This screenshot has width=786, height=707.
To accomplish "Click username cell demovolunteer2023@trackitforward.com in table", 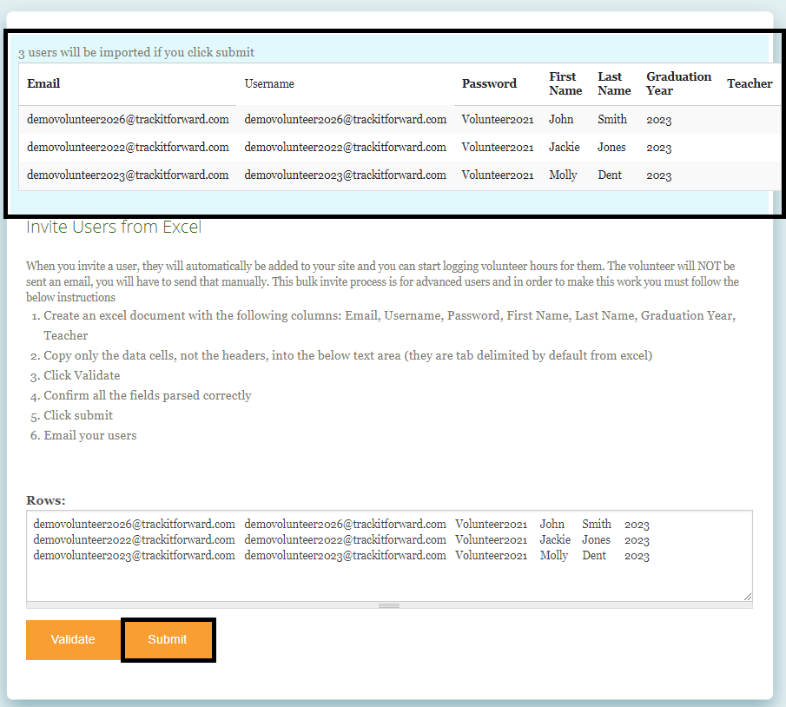I will 346,175.
